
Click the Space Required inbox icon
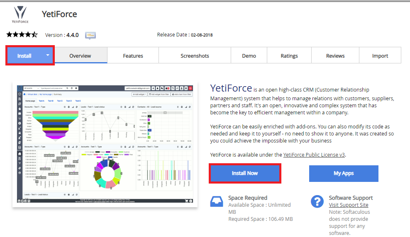point(217,201)
